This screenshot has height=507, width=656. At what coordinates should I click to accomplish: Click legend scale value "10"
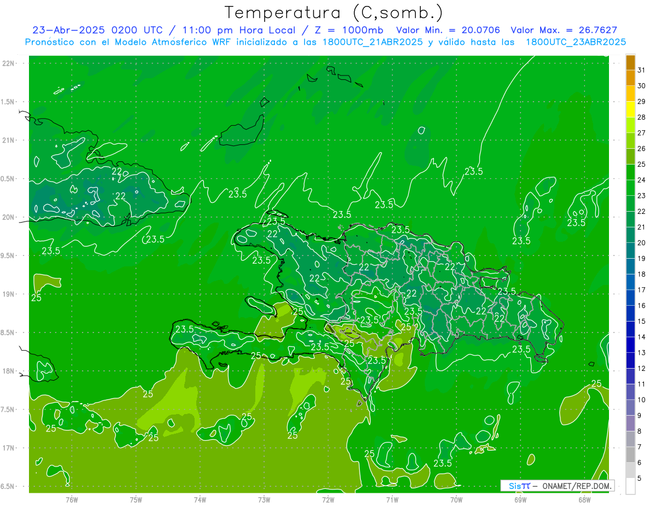coord(642,400)
